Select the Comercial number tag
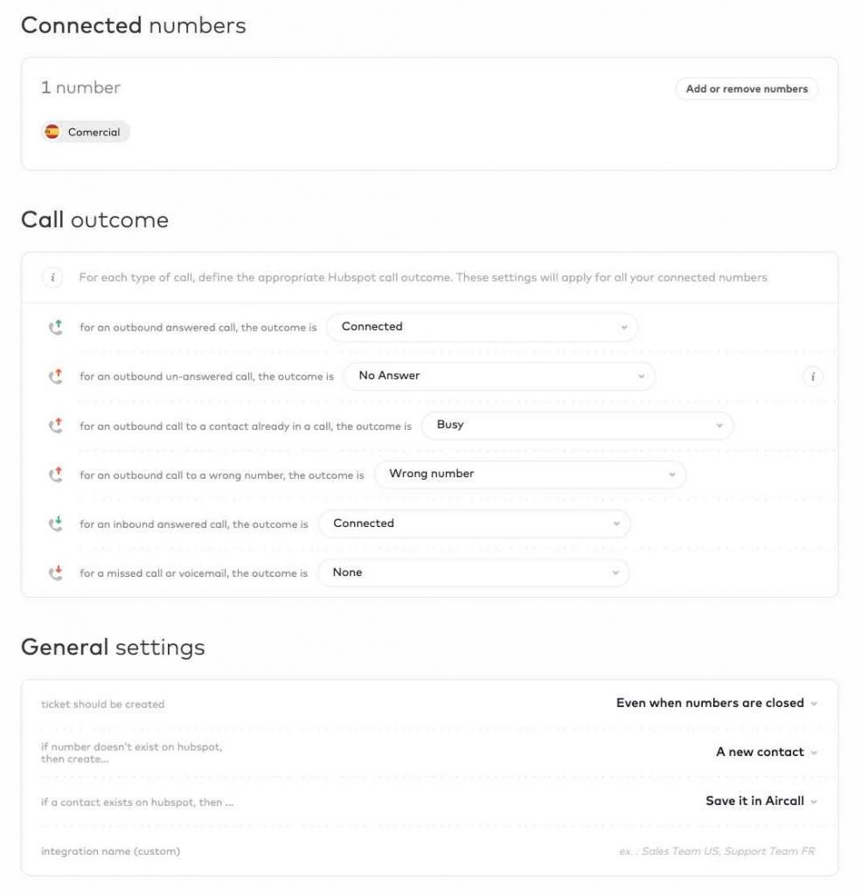This screenshot has width=861, height=895. click(x=84, y=132)
